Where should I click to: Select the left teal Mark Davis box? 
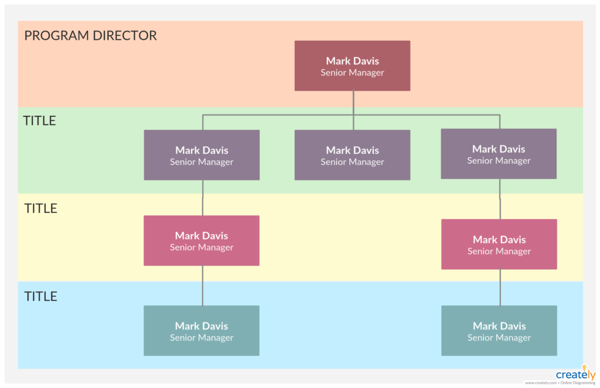pyautogui.click(x=202, y=331)
